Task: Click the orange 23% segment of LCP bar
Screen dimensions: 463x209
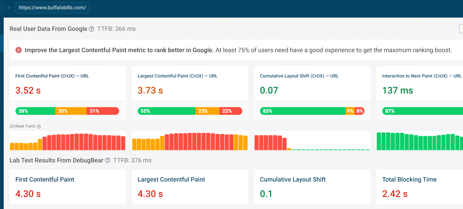Action: [207, 111]
